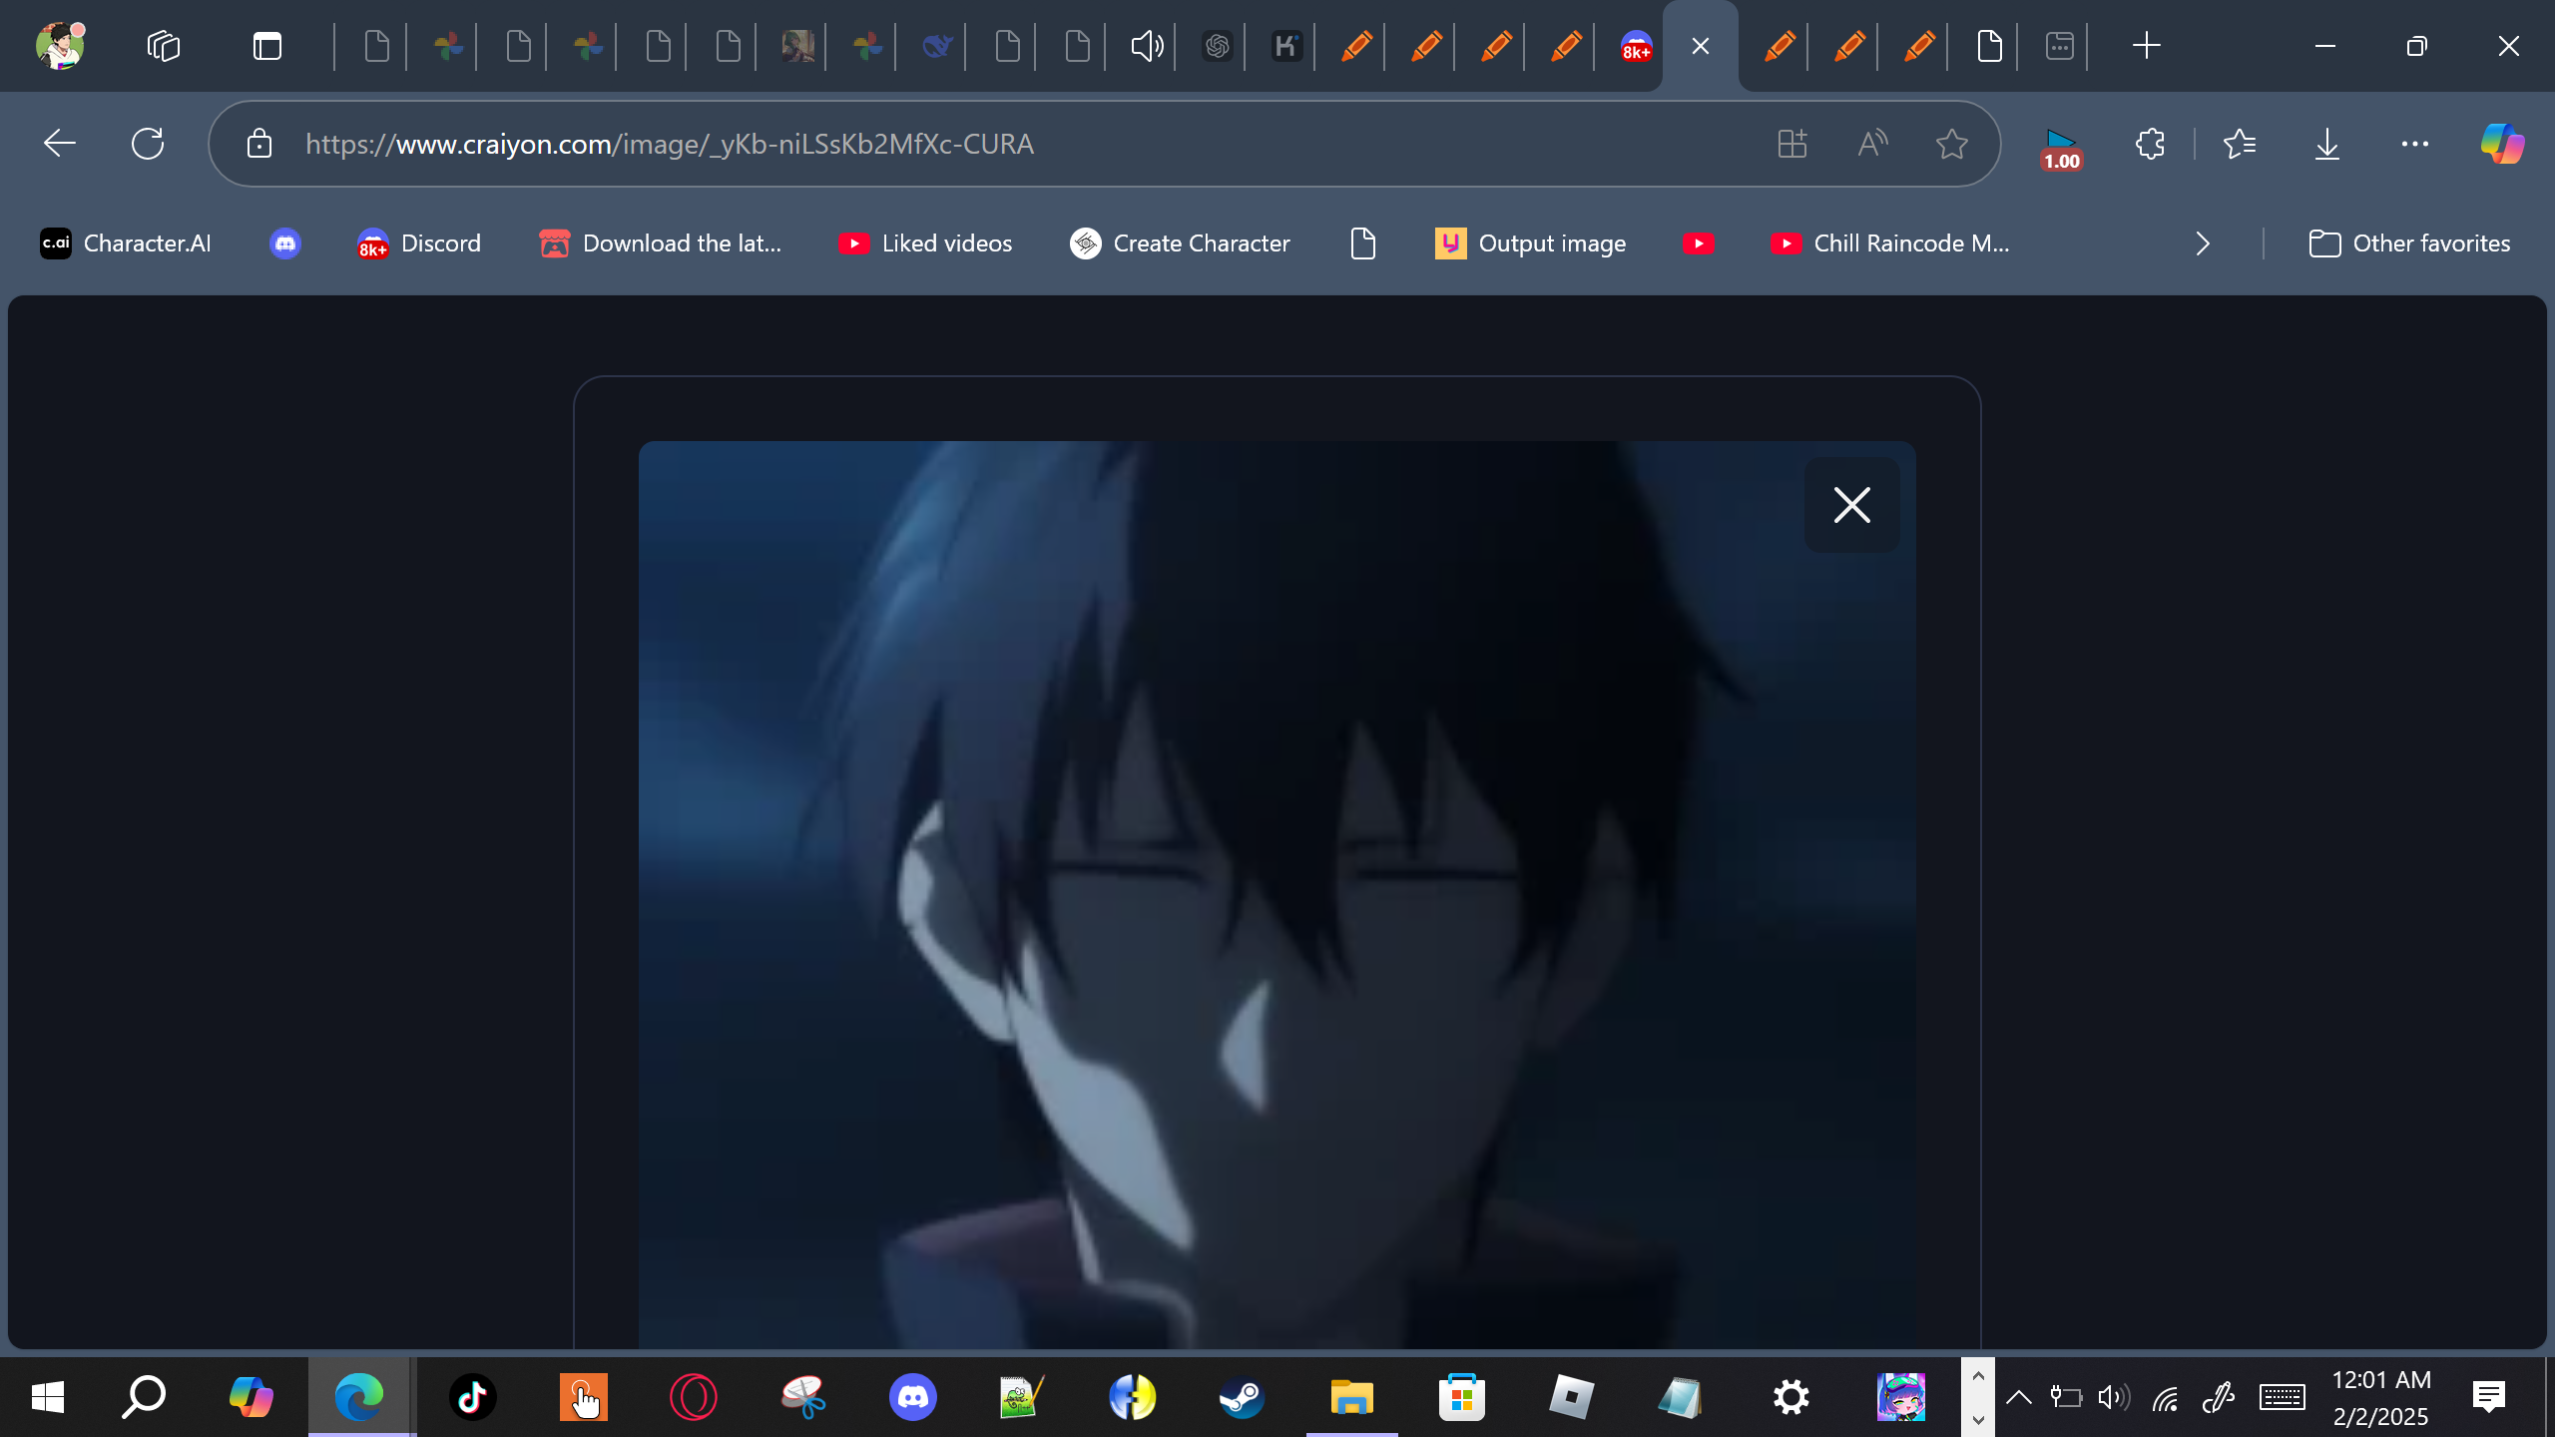
Task: Open the Character.AI bookmark
Action: [x=126, y=243]
